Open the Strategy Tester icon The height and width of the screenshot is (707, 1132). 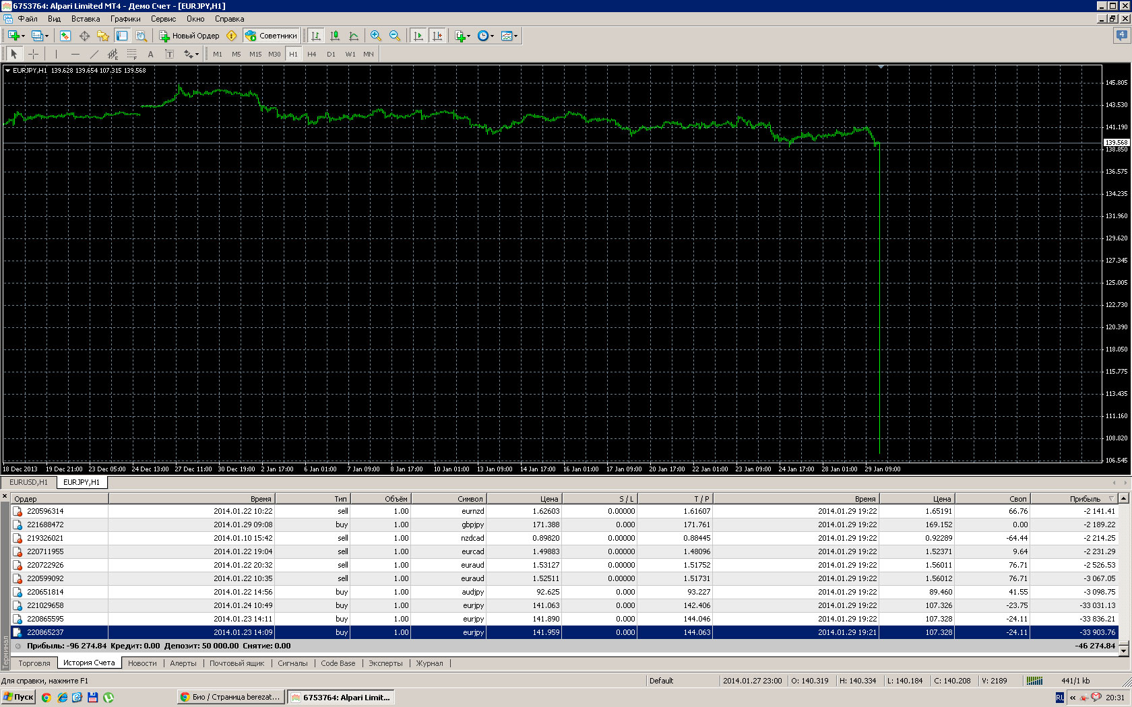(x=141, y=36)
